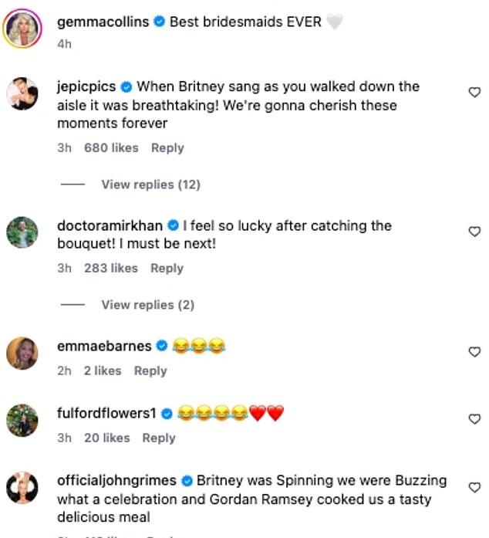489x538 pixels.
Task: Reply to fulfordflowers1 comment
Action: point(159,438)
